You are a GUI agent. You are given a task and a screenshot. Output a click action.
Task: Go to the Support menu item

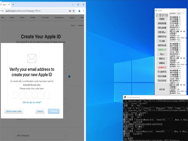coord(72,18)
